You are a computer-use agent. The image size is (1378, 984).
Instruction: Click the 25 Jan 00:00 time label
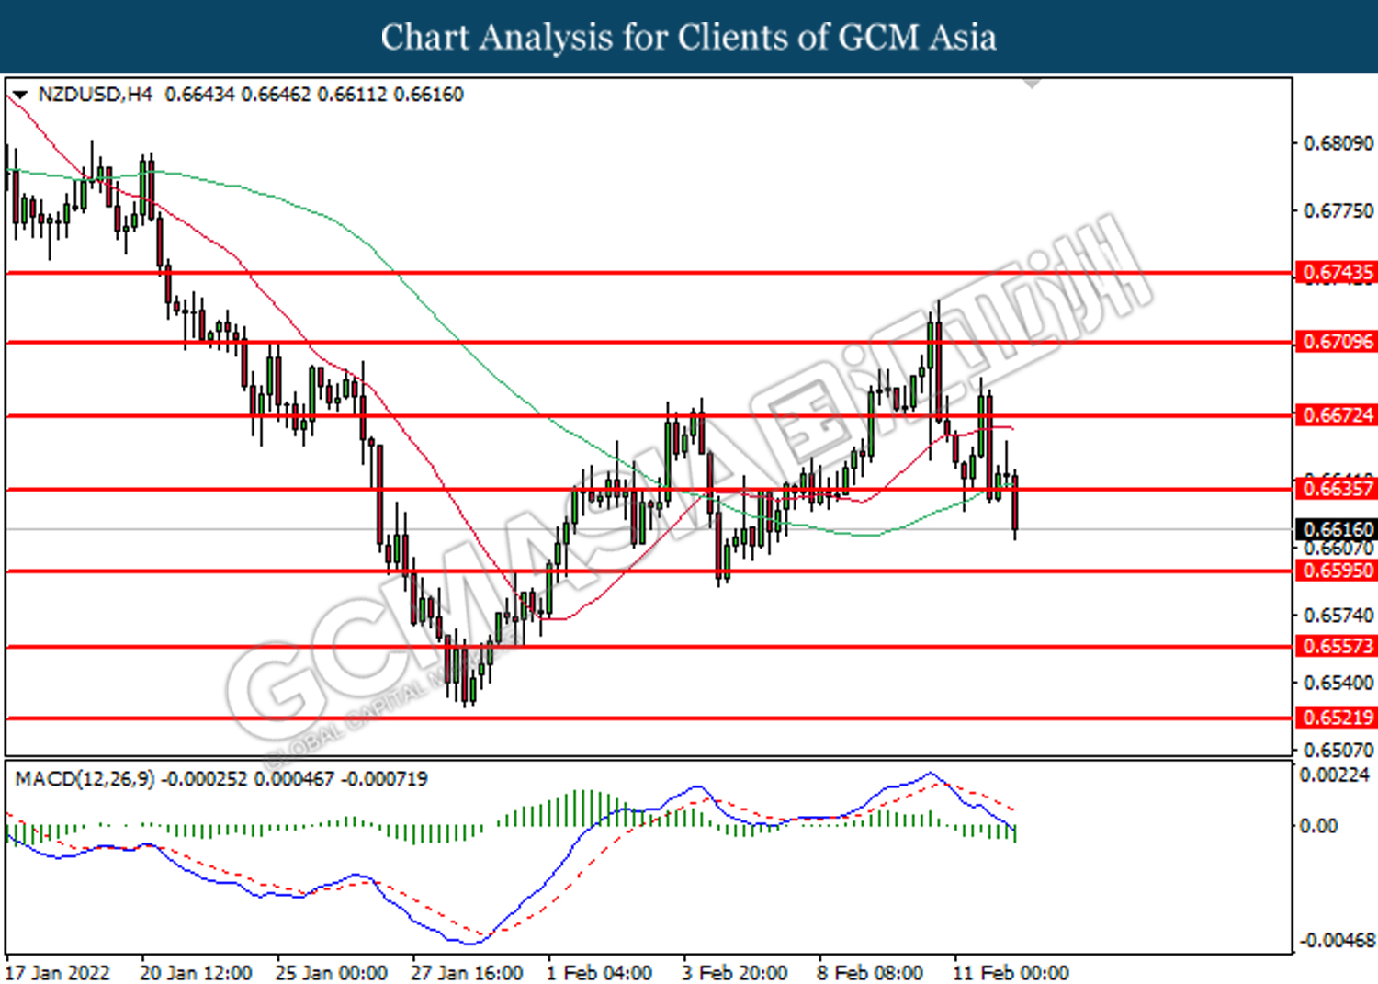point(332,973)
